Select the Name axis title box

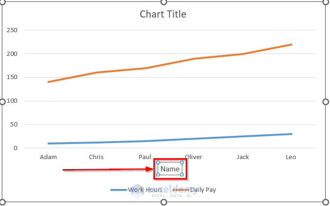point(170,169)
